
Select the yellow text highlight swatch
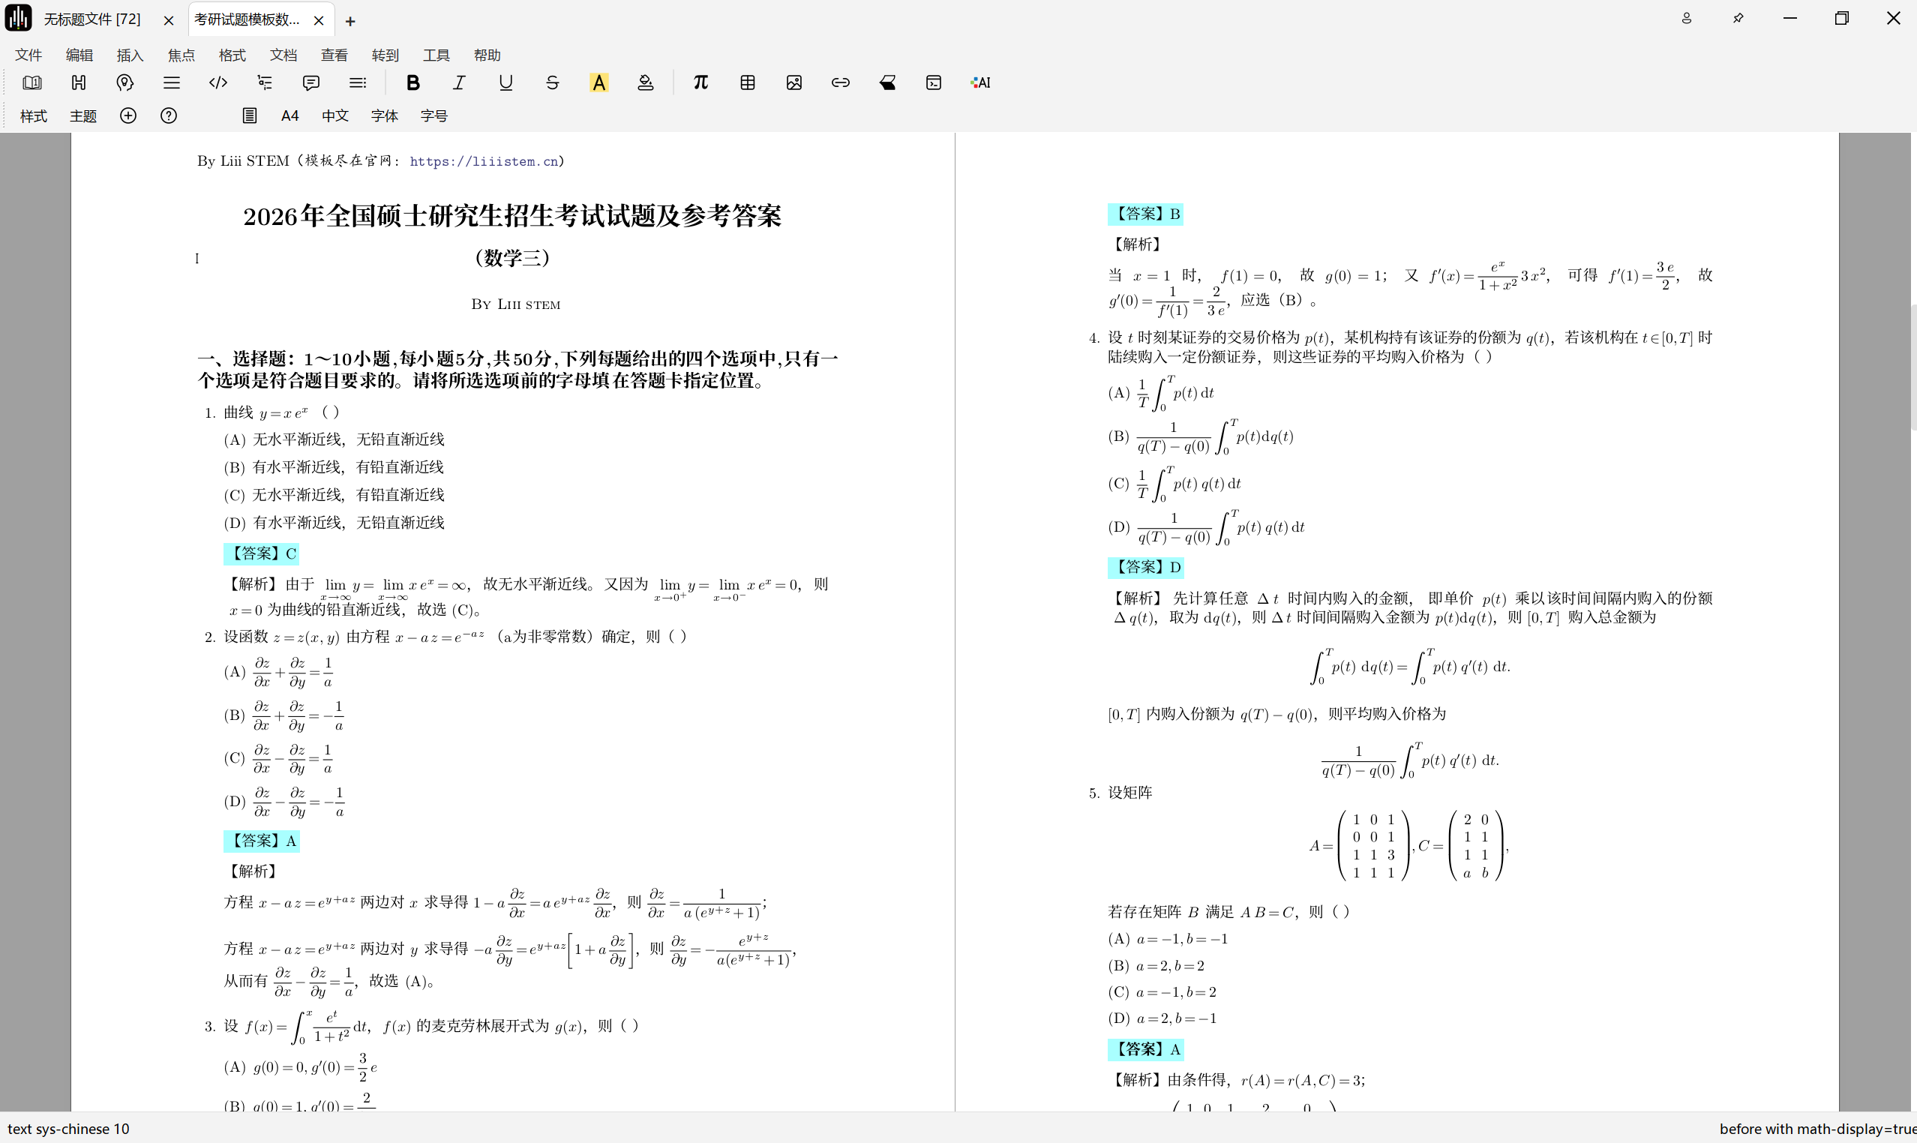pyautogui.click(x=599, y=82)
